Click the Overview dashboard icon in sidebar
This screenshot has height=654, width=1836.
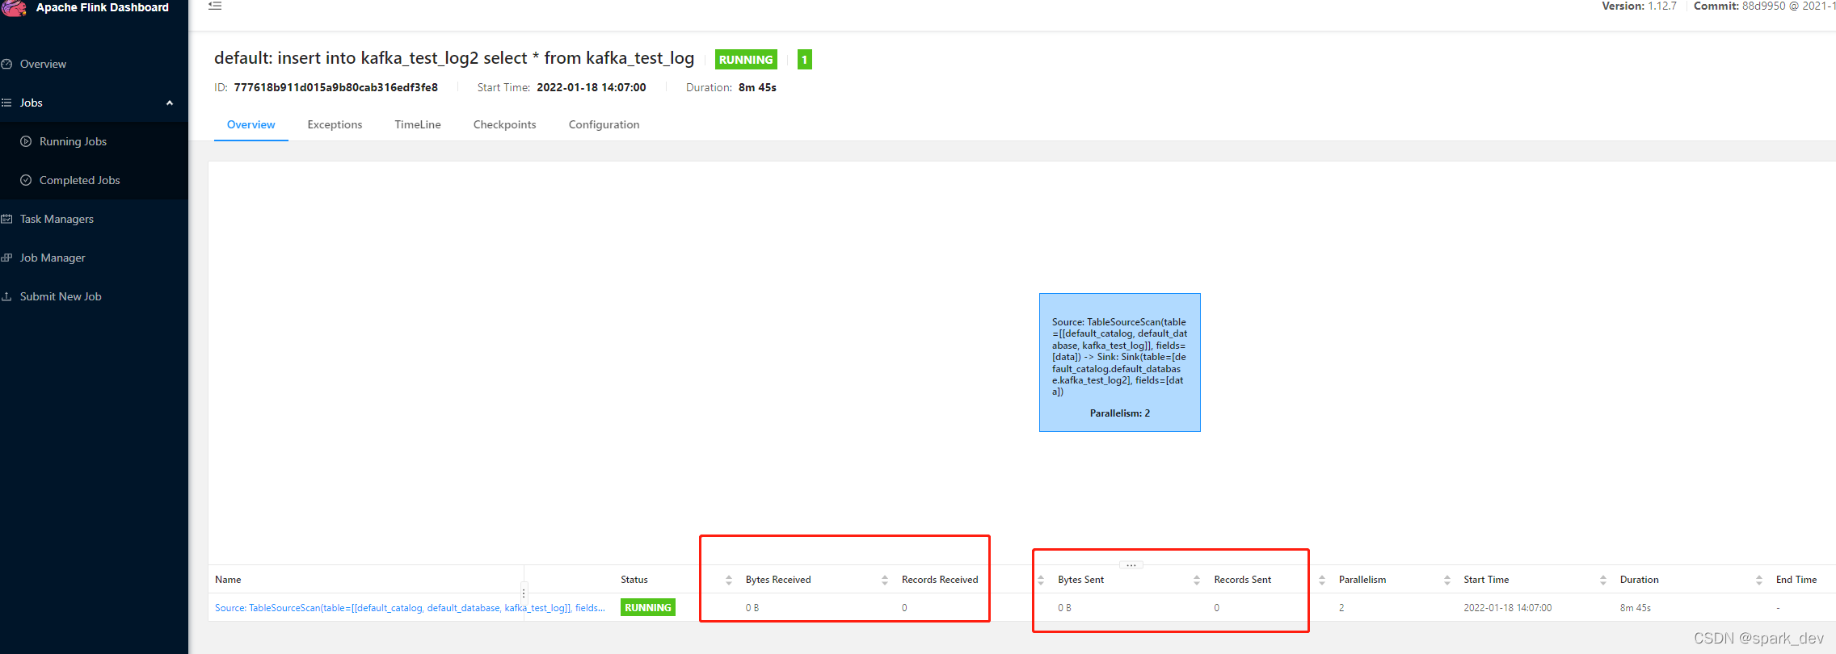point(6,64)
